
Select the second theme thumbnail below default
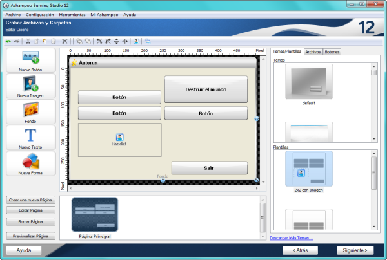point(309,132)
